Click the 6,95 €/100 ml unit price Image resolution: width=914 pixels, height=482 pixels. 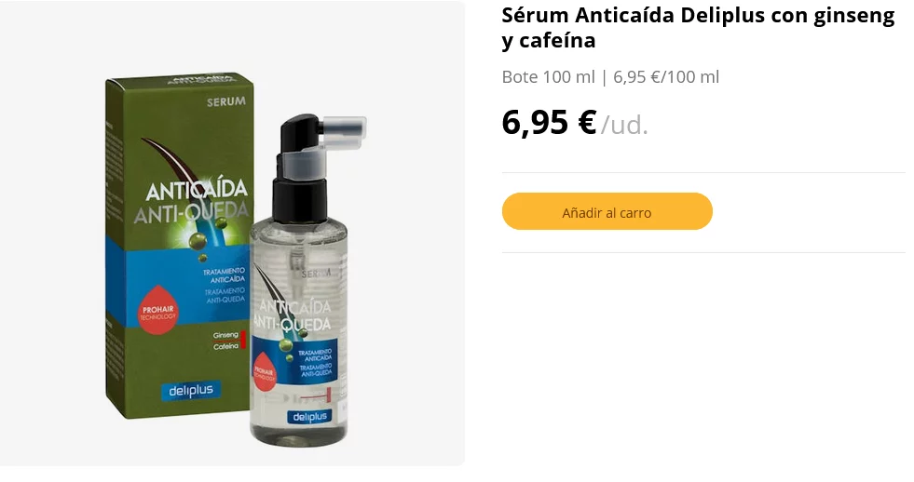click(665, 77)
